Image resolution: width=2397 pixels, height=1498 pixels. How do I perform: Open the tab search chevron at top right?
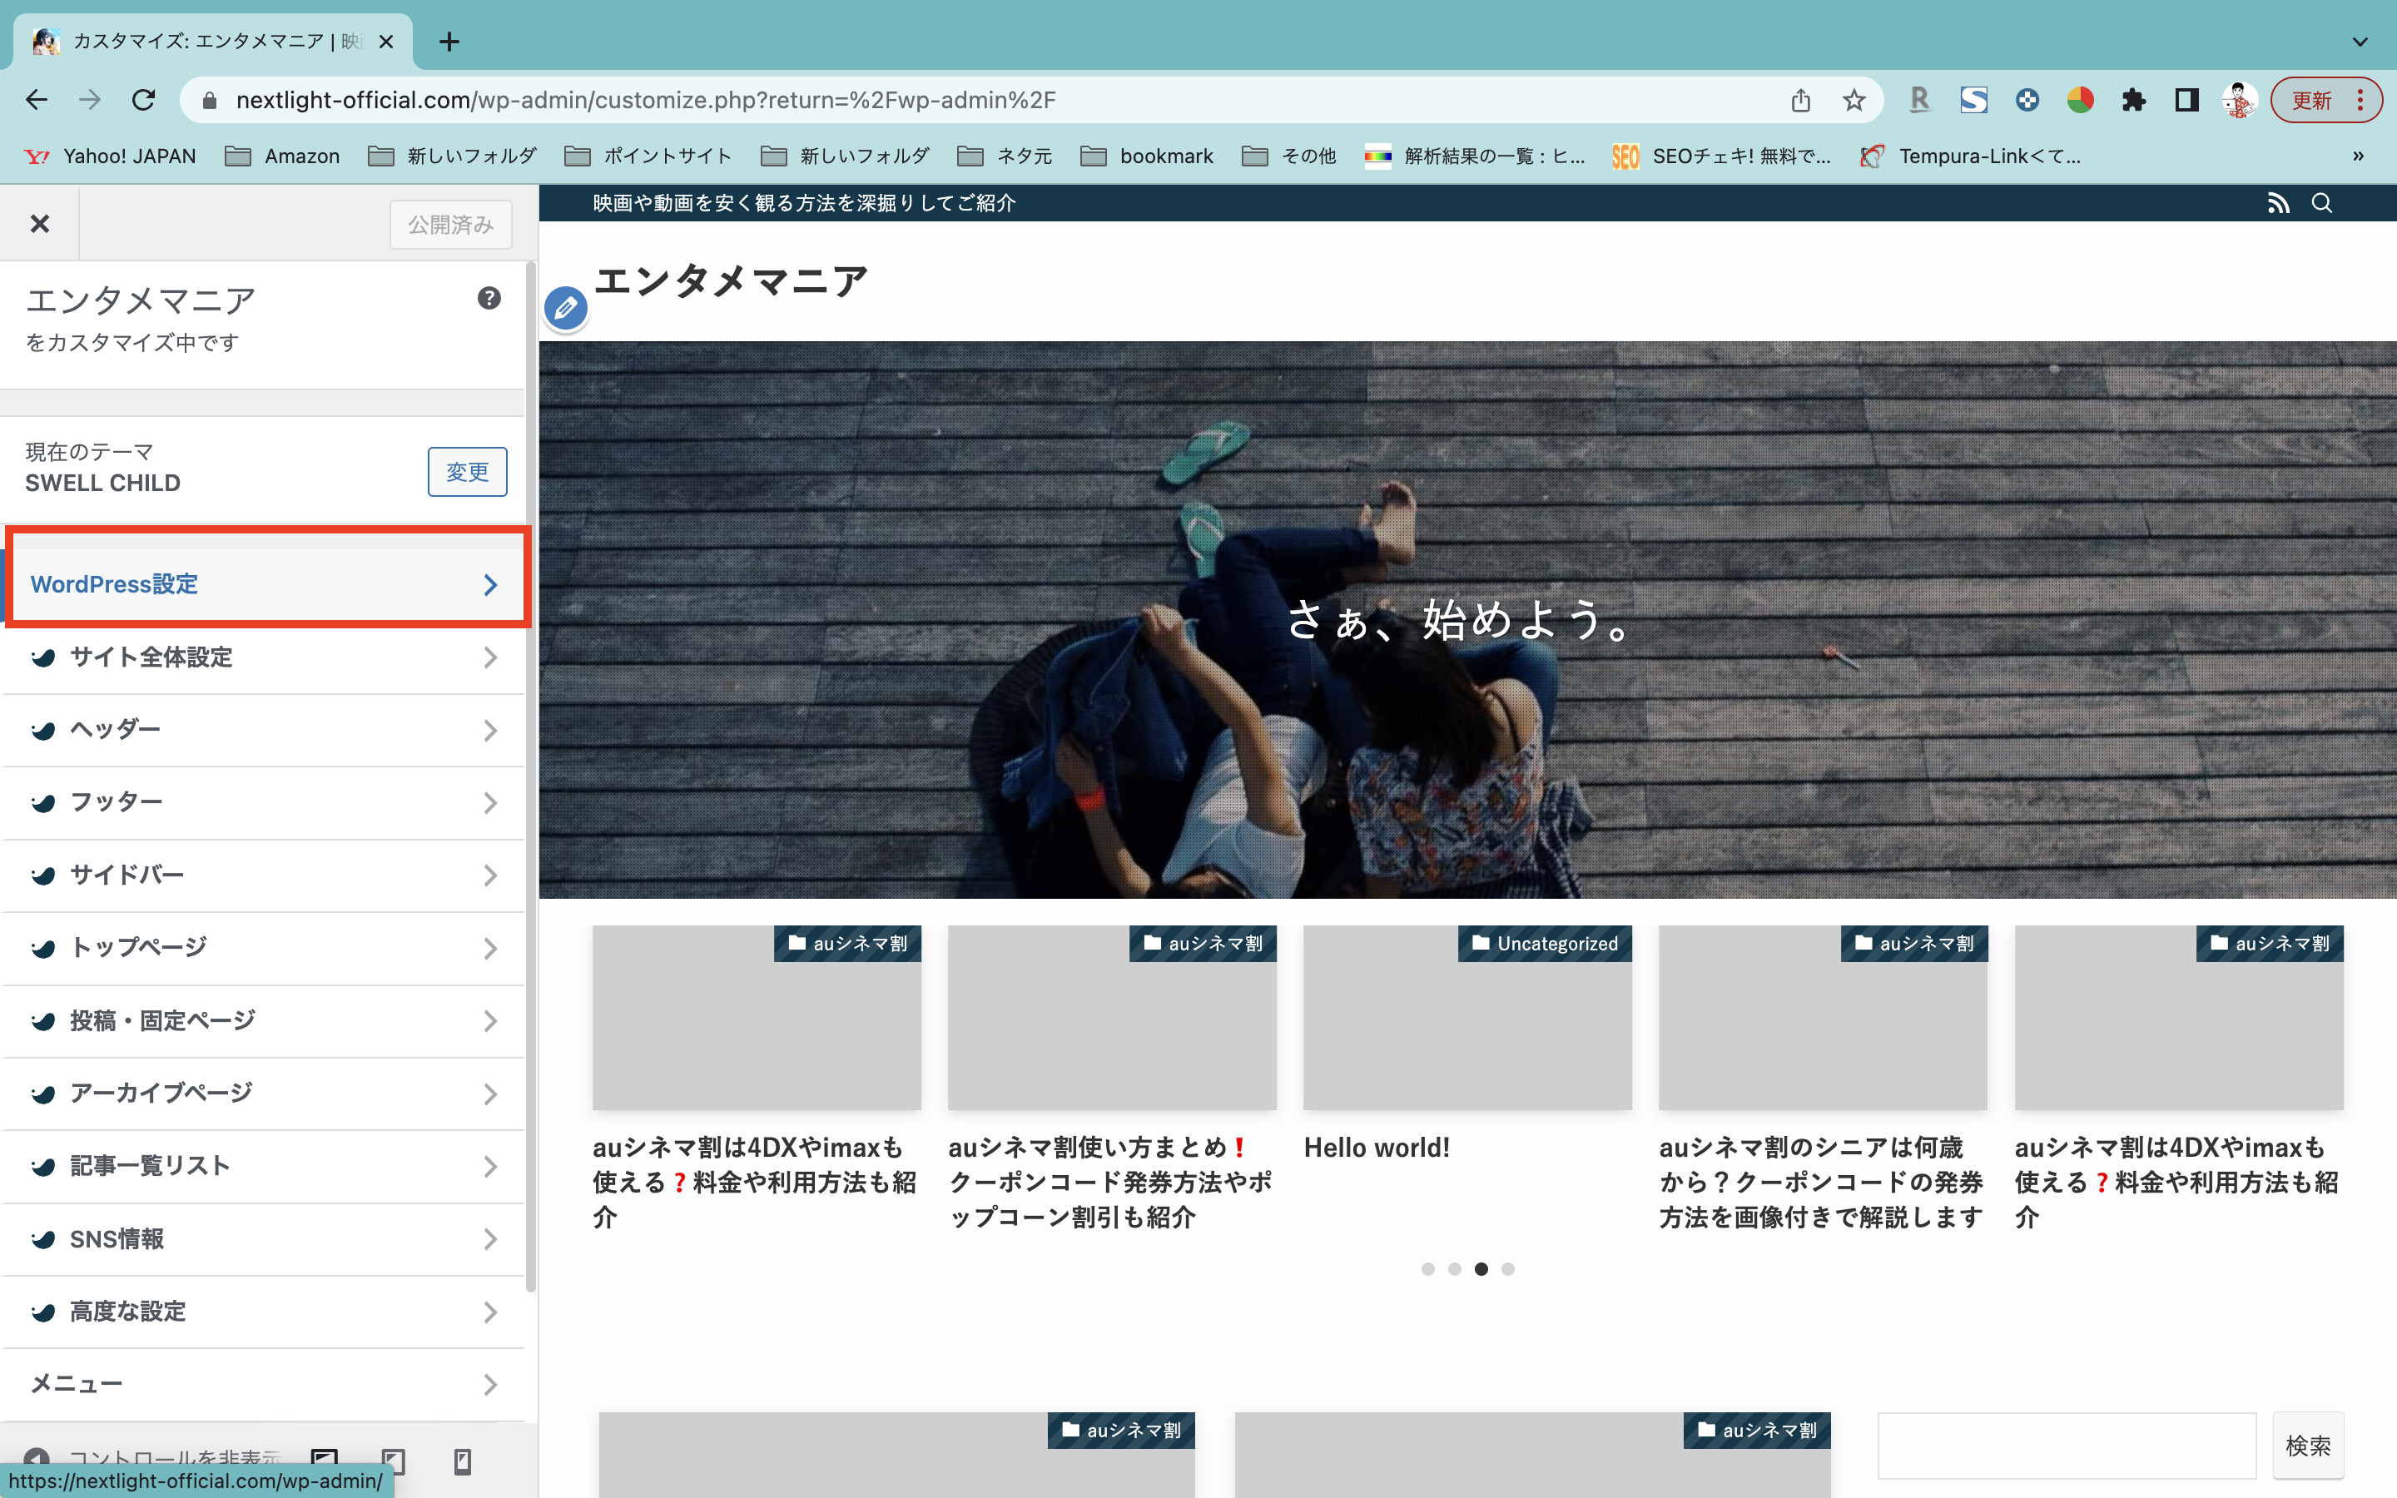(2360, 42)
